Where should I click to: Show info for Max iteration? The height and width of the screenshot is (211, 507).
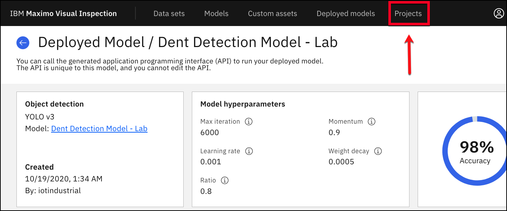(249, 122)
